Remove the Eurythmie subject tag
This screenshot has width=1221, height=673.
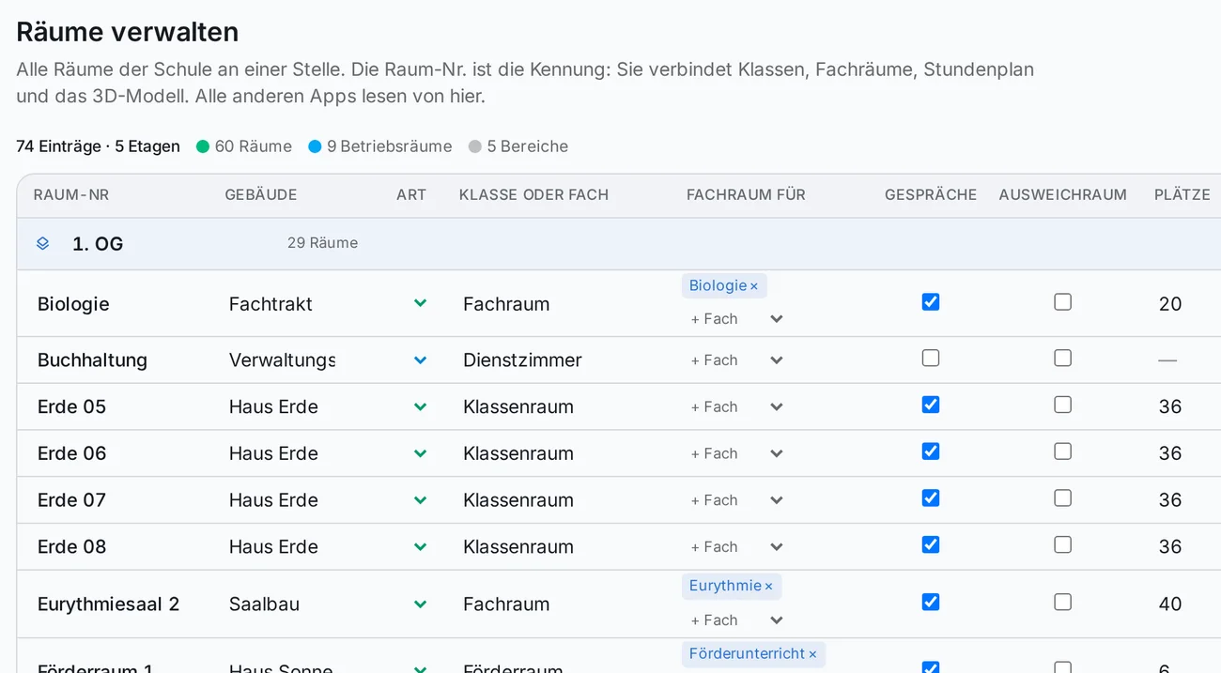click(768, 587)
